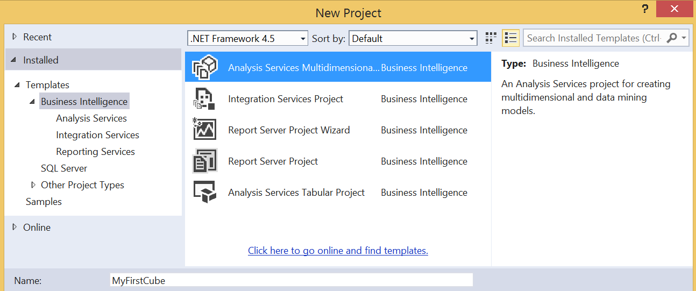The height and width of the screenshot is (291, 696).
Task: Click the Analysis Services Multidimensional project icon
Action: coord(204,68)
